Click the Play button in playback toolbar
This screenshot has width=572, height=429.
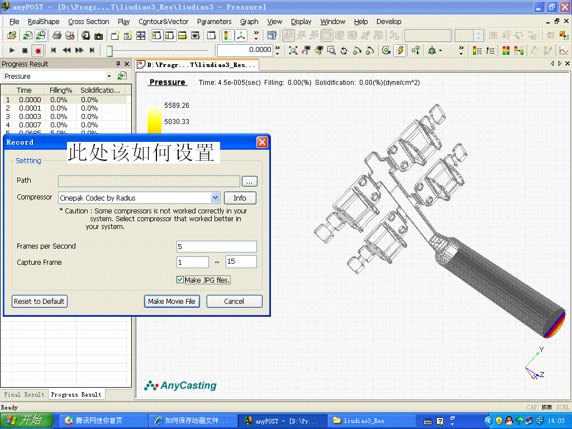tap(12, 50)
